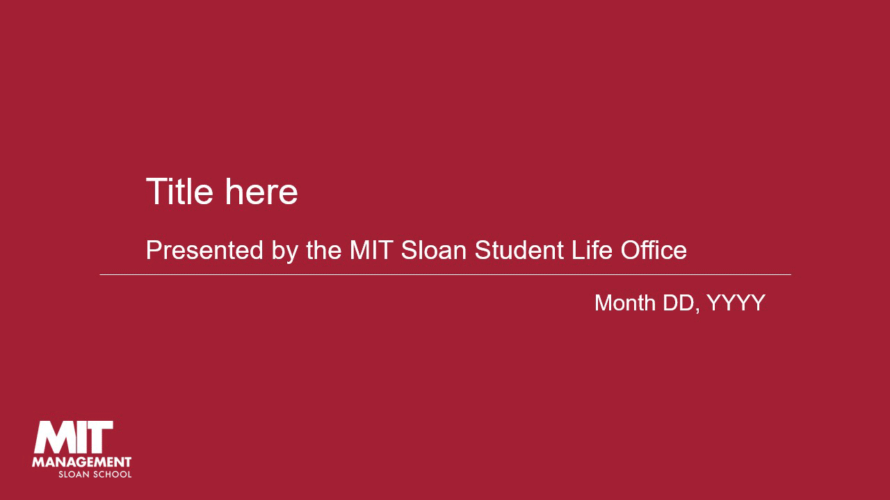Image resolution: width=890 pixels, height=500 pixels.
Task: Click the SLOAN SCHOOL text under the logo
Action: coord(95,474)
